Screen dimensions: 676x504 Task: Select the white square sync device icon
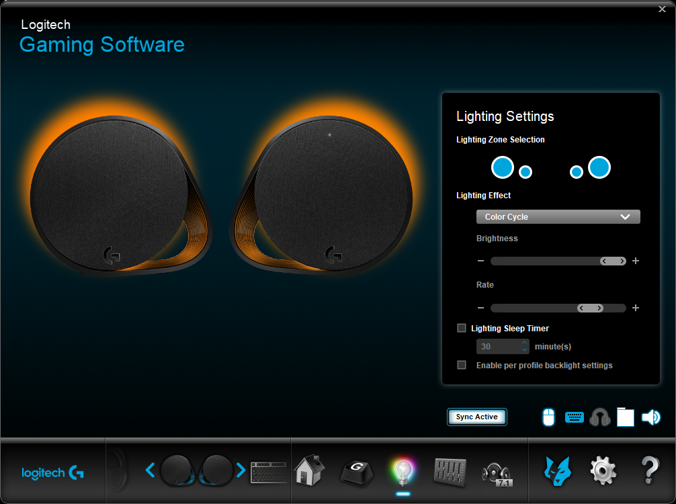tap(625, 417)
